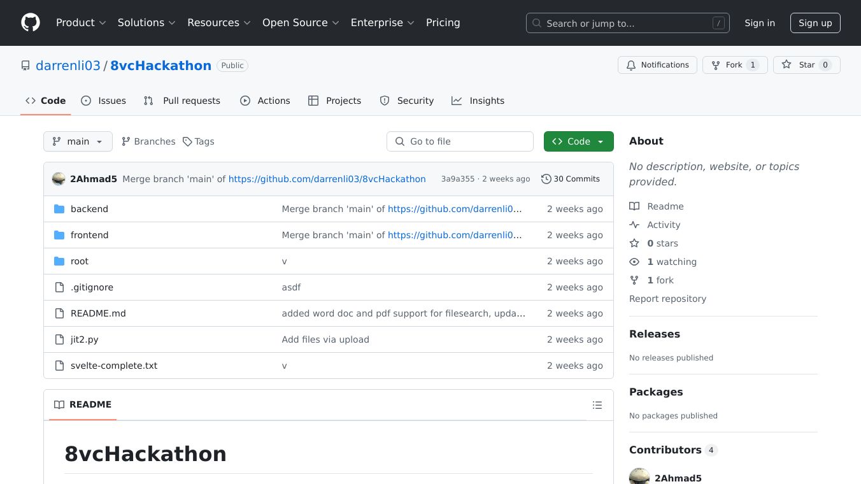861x484 pixels.
Task: Open the Solutions menu
Action: tap(146, 23)
